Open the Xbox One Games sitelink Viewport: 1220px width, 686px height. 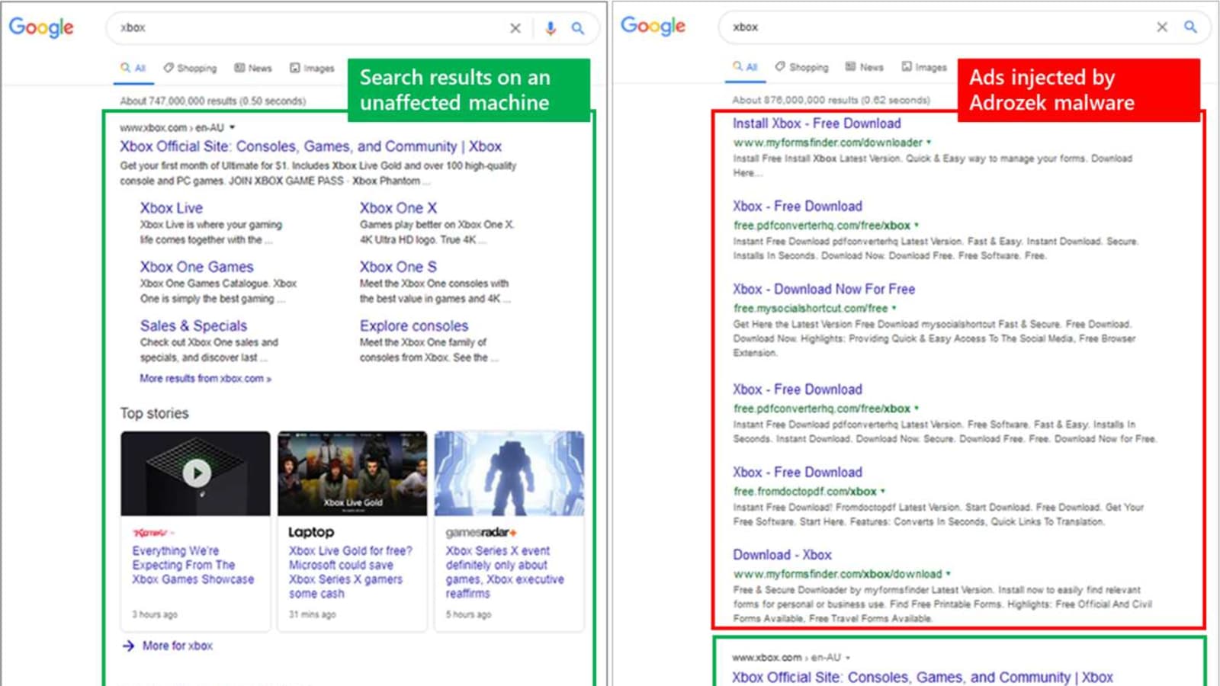coord(197,267)
